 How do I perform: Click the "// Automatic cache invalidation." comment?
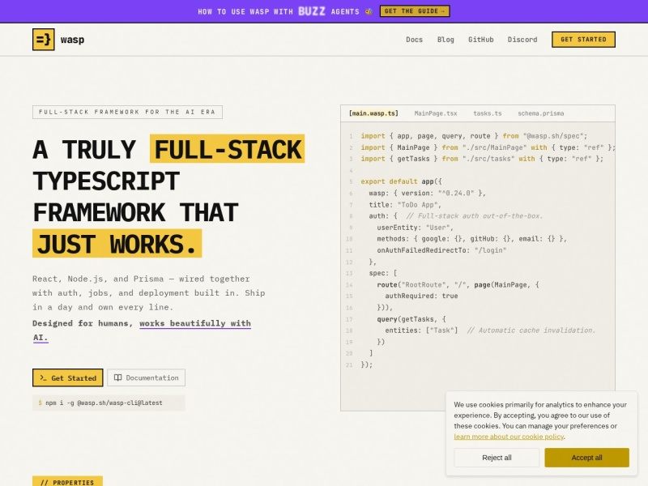point(531,330)
